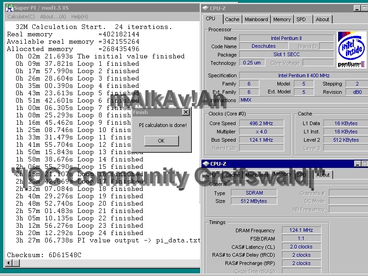This screenshot has width=368, height=276.
Task: Click the L1 Data value '16 KBytes'
Action: [x=346, y=123]
